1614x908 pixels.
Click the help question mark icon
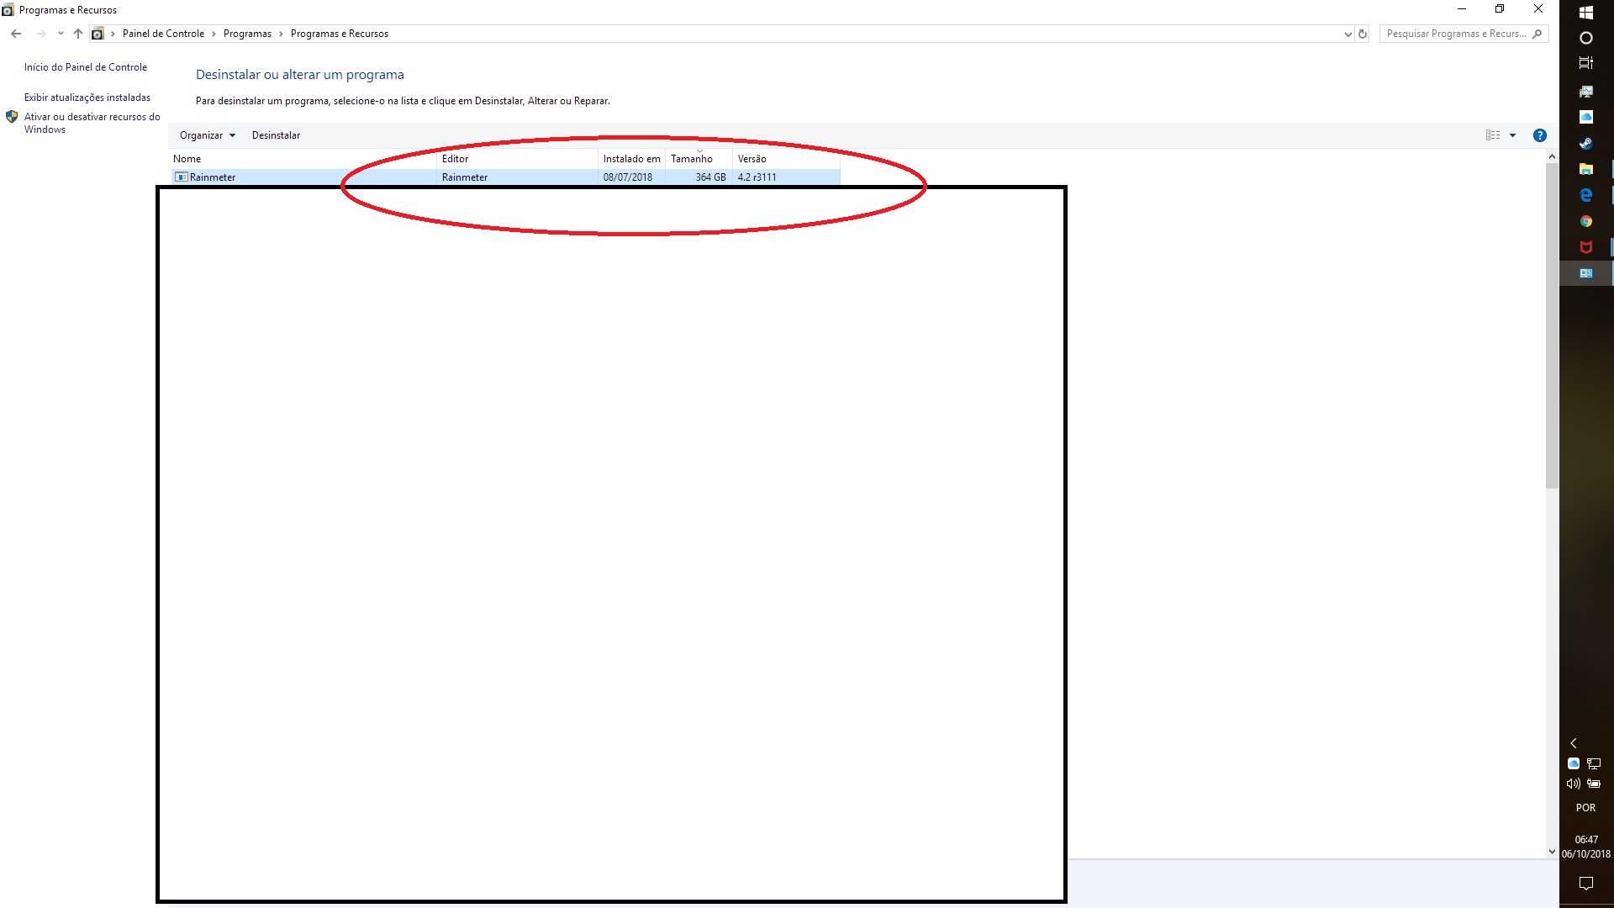tap(1539, 135)
